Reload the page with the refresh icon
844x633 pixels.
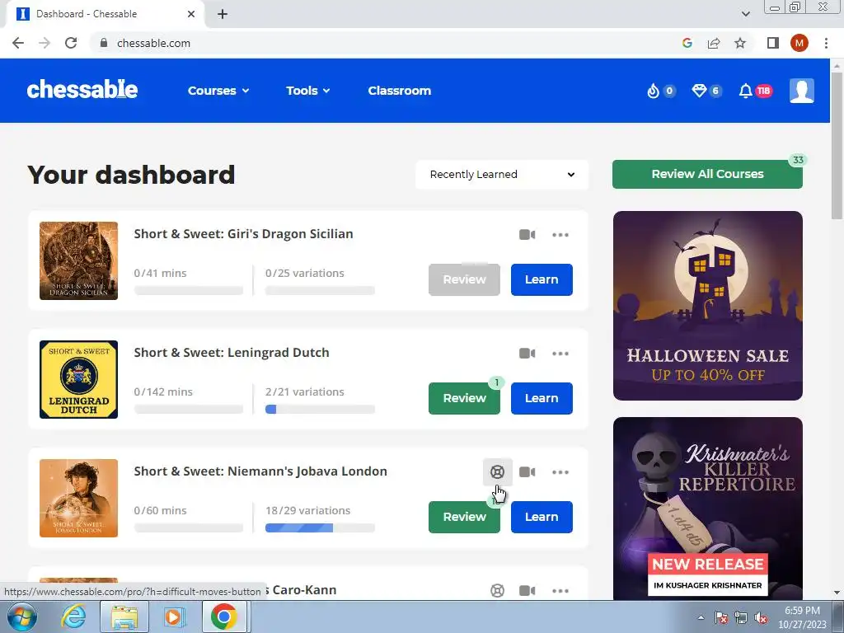click(71, 43)
